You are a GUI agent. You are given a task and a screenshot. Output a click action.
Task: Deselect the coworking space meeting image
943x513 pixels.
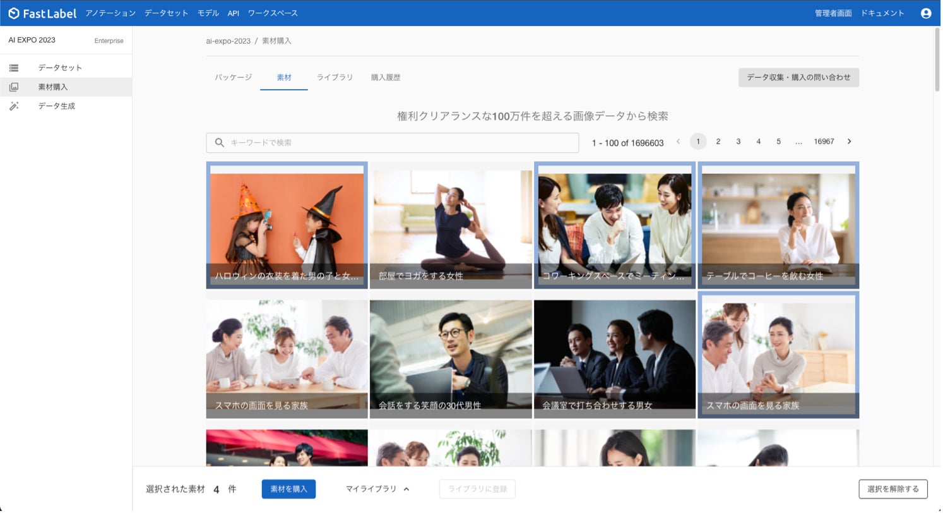click(x=615, y=225)
